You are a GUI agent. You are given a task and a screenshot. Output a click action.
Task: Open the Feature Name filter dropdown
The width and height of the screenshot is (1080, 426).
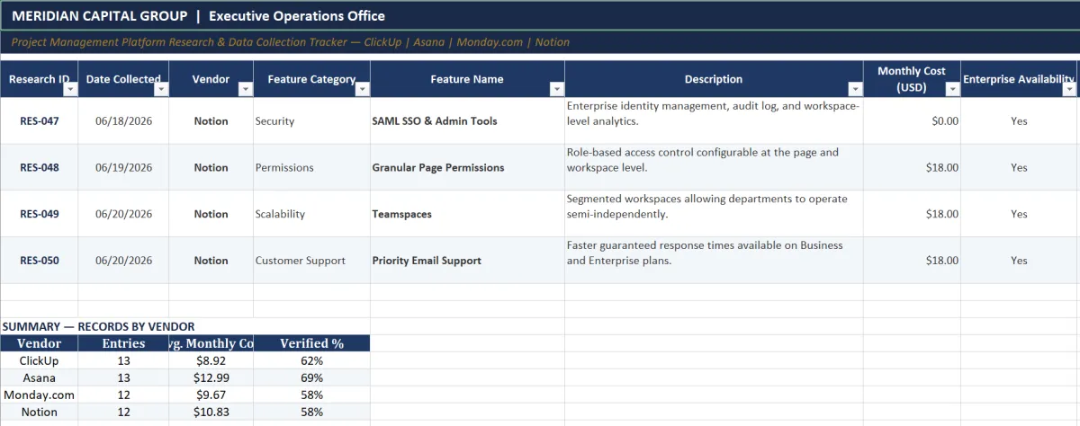(556, 89)
